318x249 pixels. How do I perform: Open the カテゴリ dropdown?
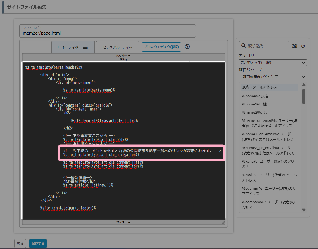click(273, 63)
